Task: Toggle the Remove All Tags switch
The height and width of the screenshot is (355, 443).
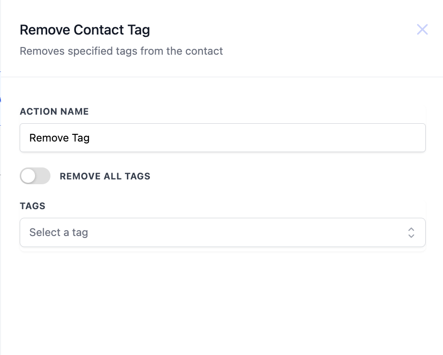Action: [35, 176]
